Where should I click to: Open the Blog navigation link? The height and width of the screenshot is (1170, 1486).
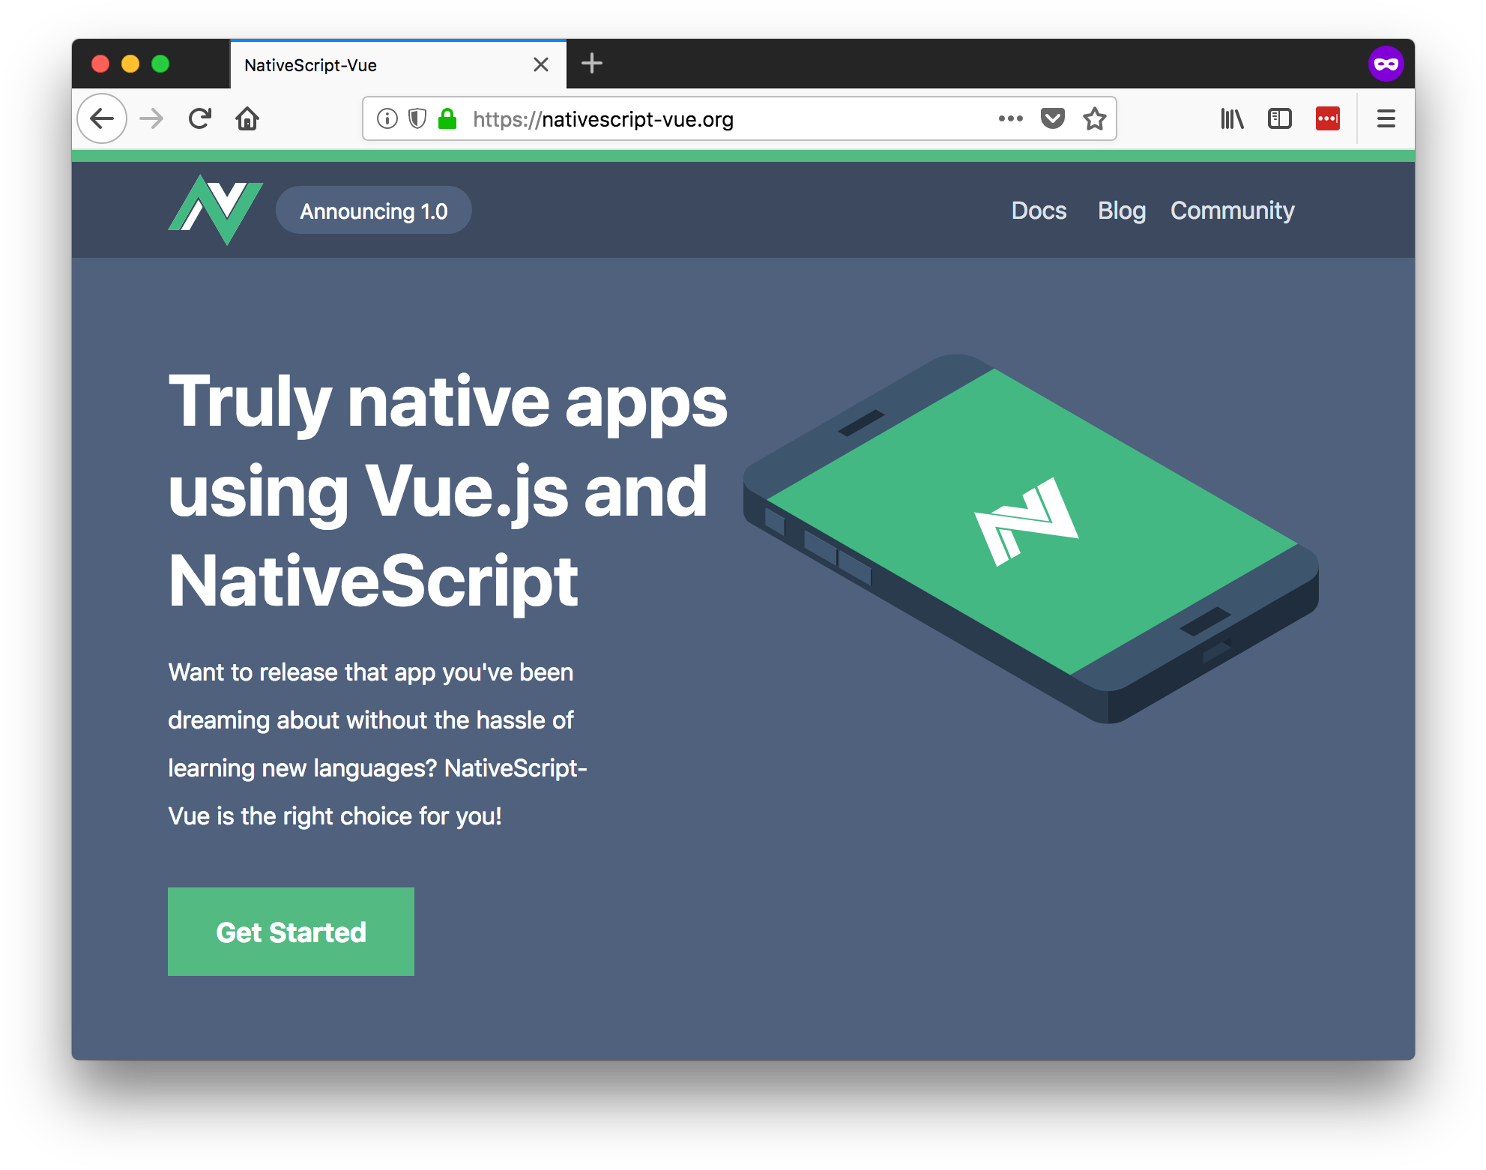coord(1122,211)
